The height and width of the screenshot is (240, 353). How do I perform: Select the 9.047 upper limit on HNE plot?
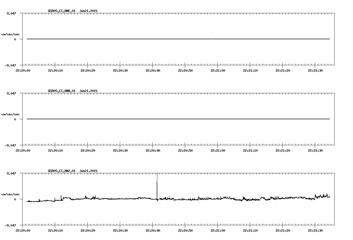(11, 13)
